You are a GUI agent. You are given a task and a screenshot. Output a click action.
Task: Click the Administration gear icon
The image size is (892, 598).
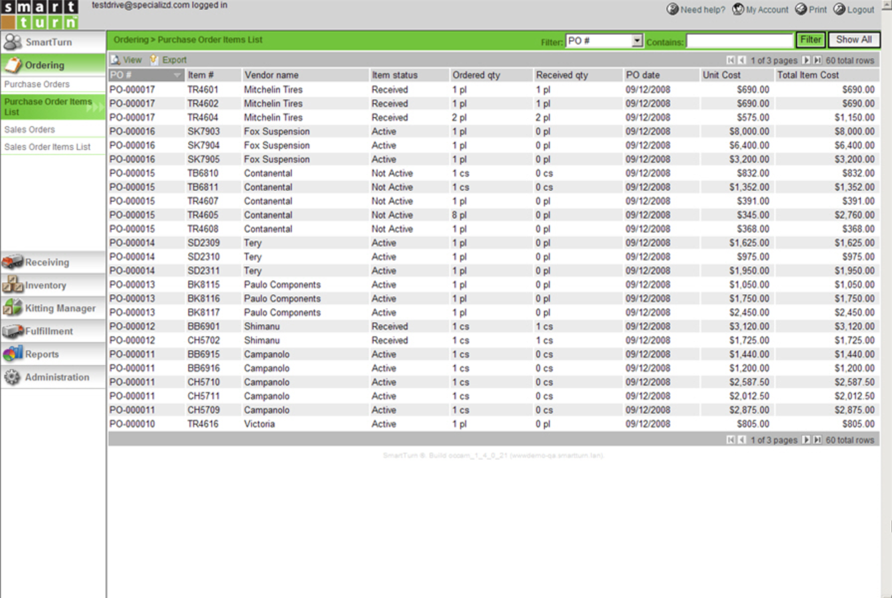[13, 377]
